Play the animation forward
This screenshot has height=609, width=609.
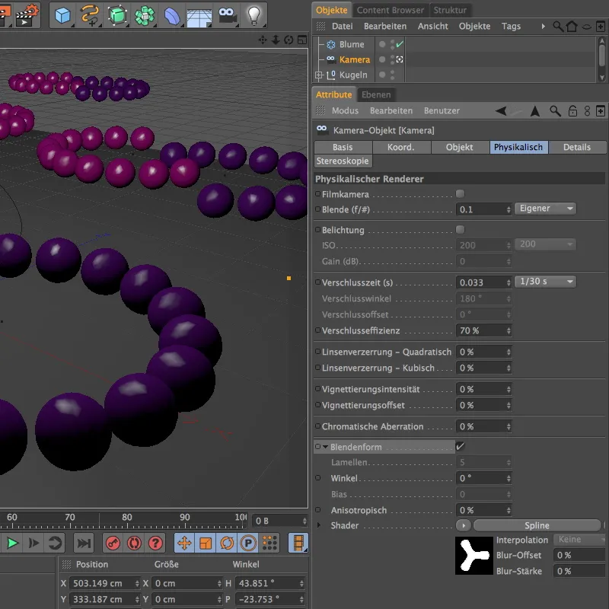coord(12,543)
